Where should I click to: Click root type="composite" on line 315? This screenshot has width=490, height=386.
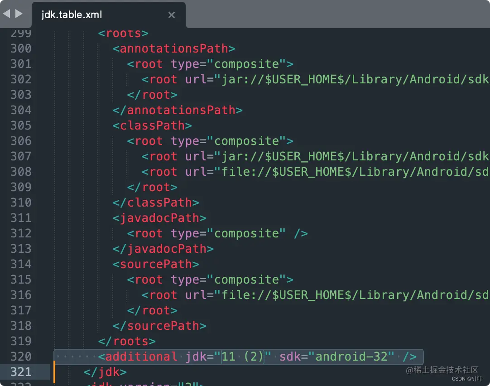pyautogui.click(x=210, y=280)
